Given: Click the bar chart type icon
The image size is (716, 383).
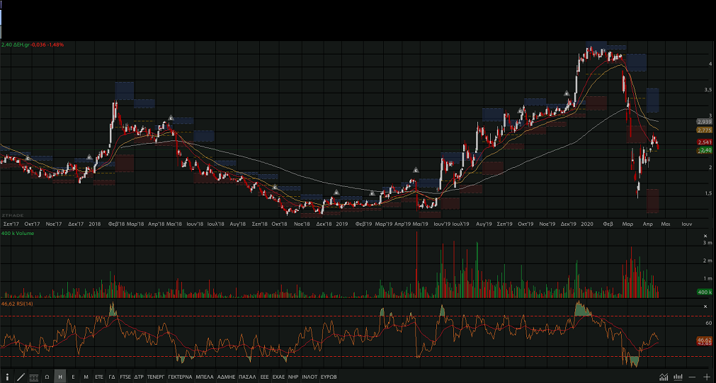Looking at the screenshot, I should tap(678, 377).
